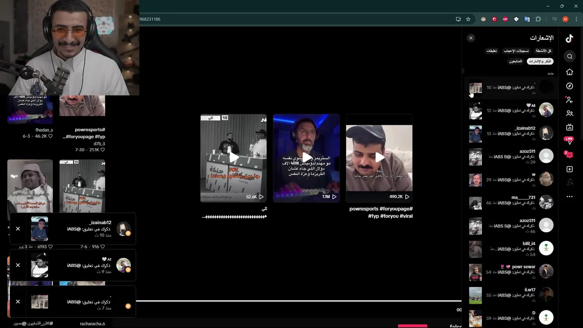Dismiss the bottom popup notification from 7 seconds ago
Image resolution: width=583 pixels, height=328 pixels.
click(18, 302)
